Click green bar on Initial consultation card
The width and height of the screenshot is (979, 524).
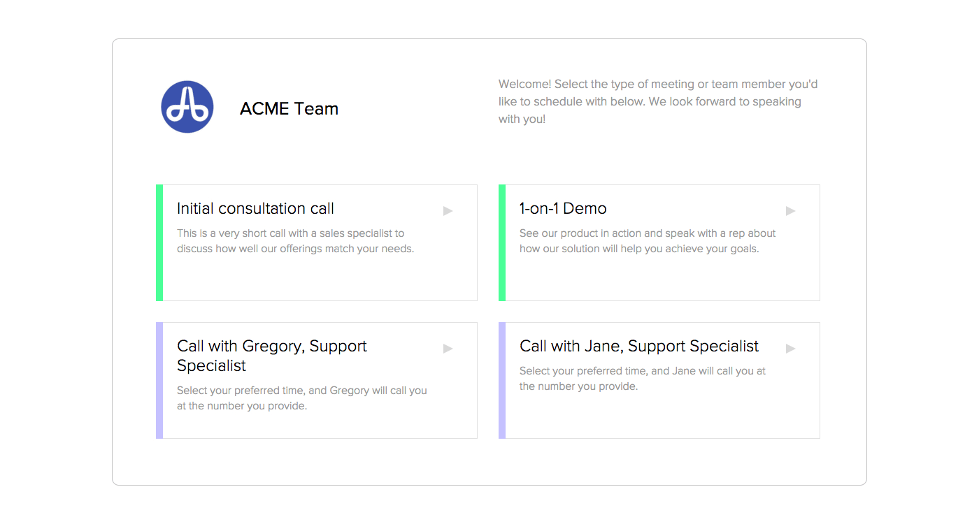click(x=159, y=242)
